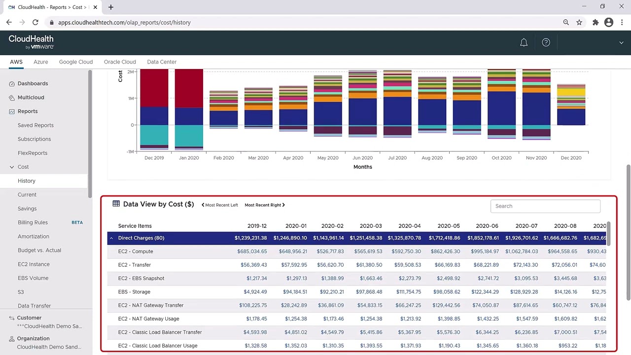Open the History cost report

(x=27, y=181)
